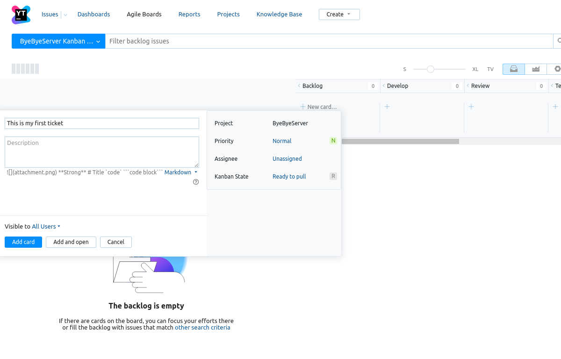Viewport: 561px width, 359px height.
Task: Open the All Users visibility dropdown
Action: click(46, 227)
